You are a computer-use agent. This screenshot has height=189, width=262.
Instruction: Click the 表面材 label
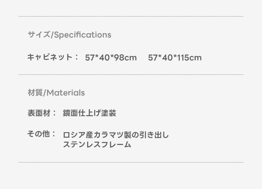pyautogui.click(x=38, y=113)
